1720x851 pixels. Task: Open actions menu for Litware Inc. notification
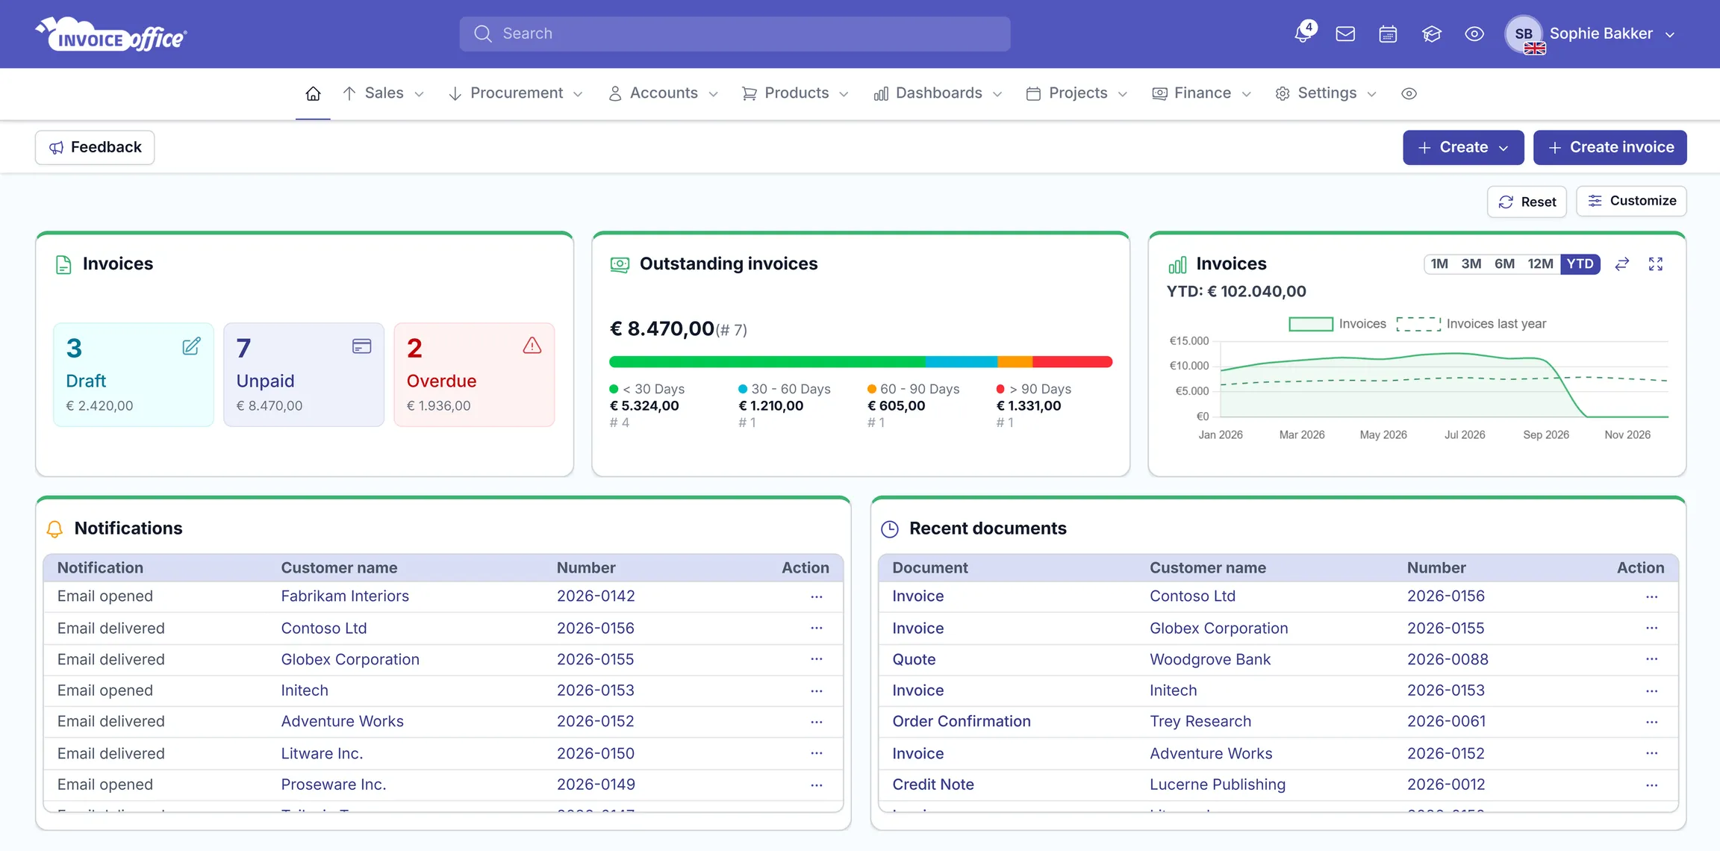[x=816, y=753]
